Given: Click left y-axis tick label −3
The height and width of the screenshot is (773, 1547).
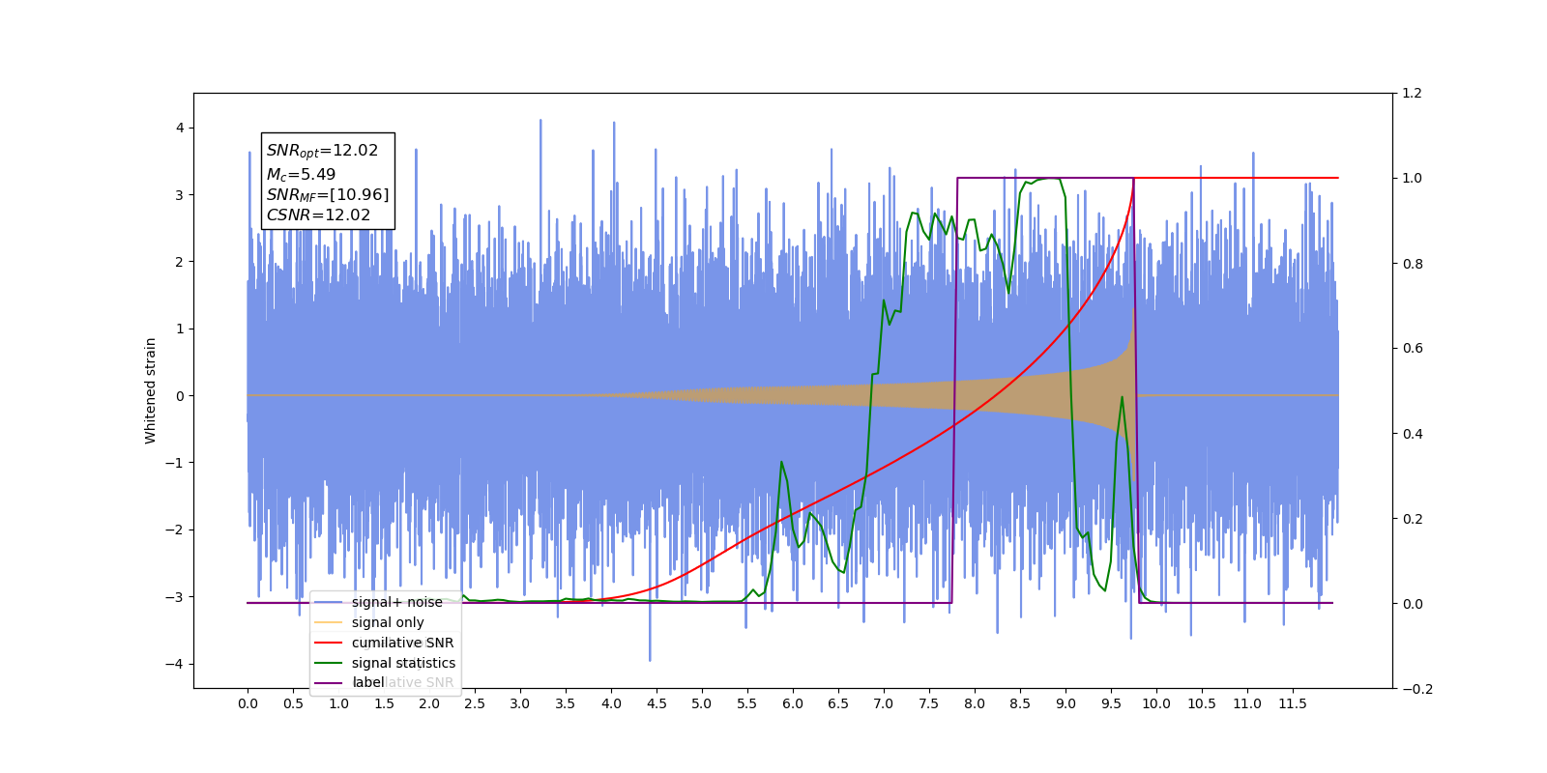Looking at the screenshot, I should [x=174, y=596].
